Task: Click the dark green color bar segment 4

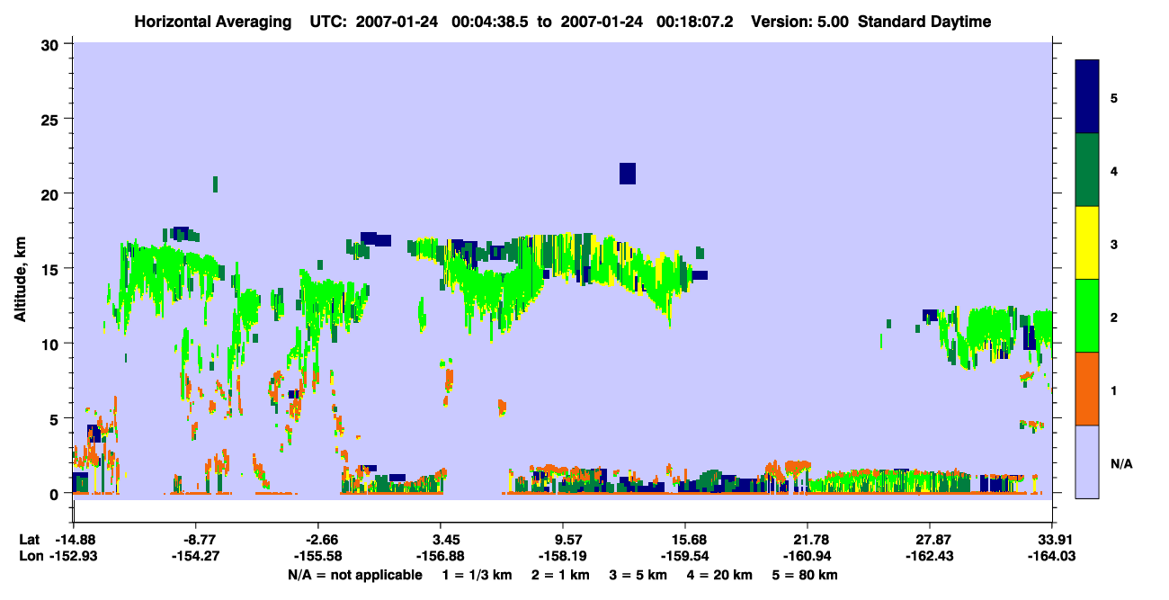Action: [1087, 170]
